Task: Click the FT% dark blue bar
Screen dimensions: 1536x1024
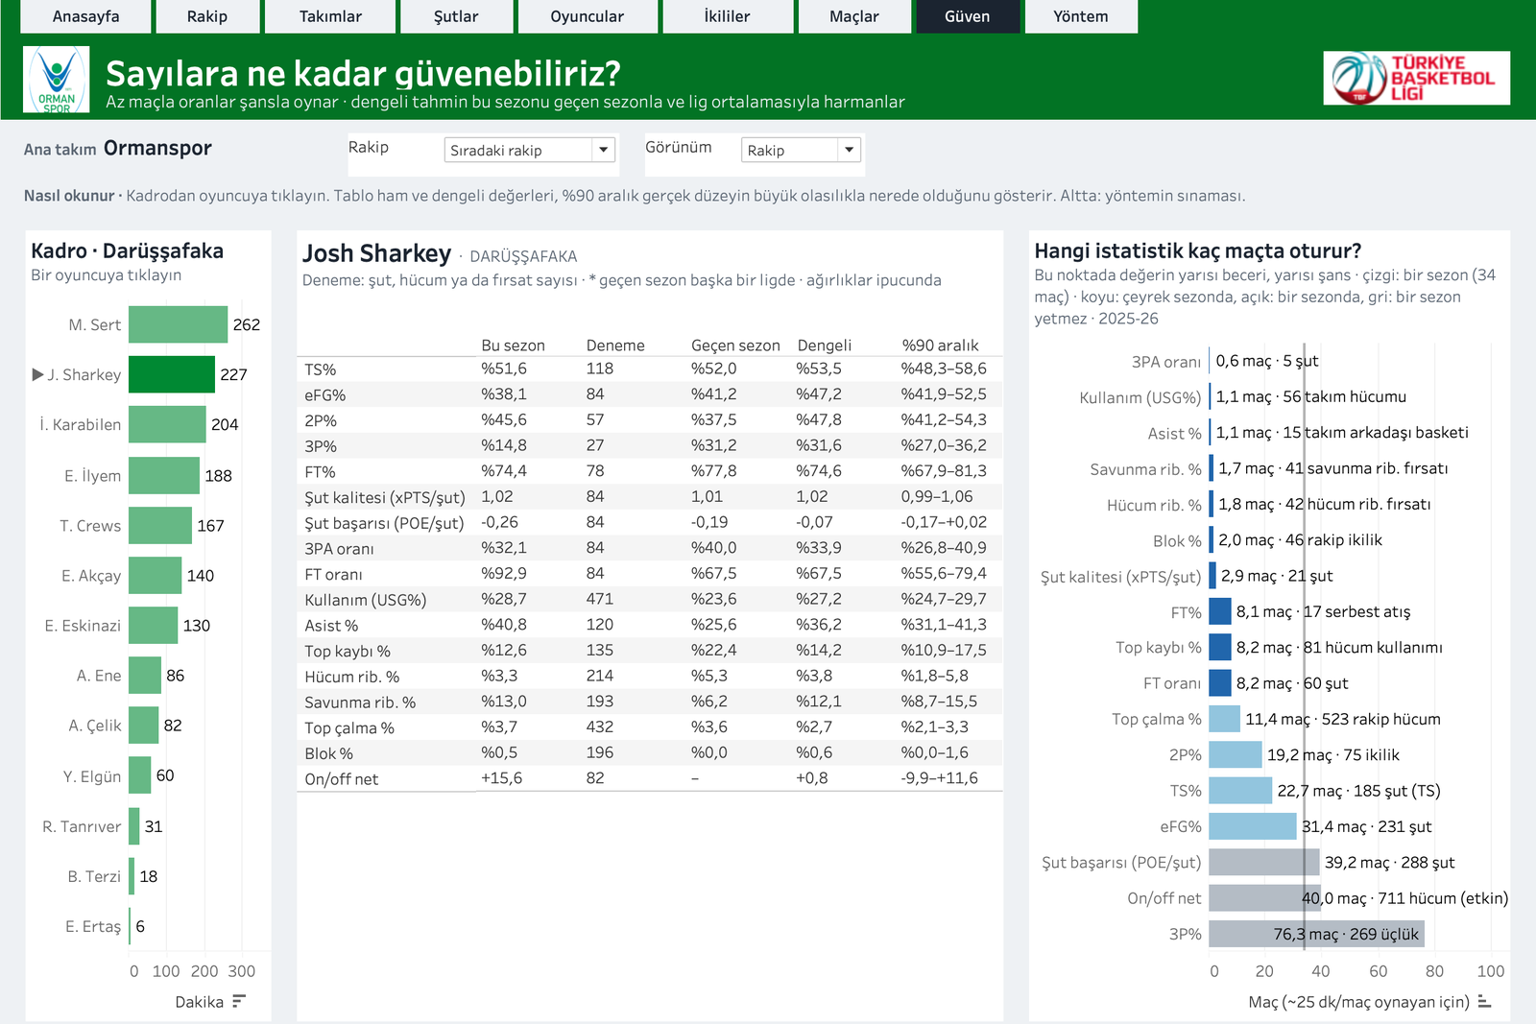Action: pyautogui.click(x=1220, y=611)
